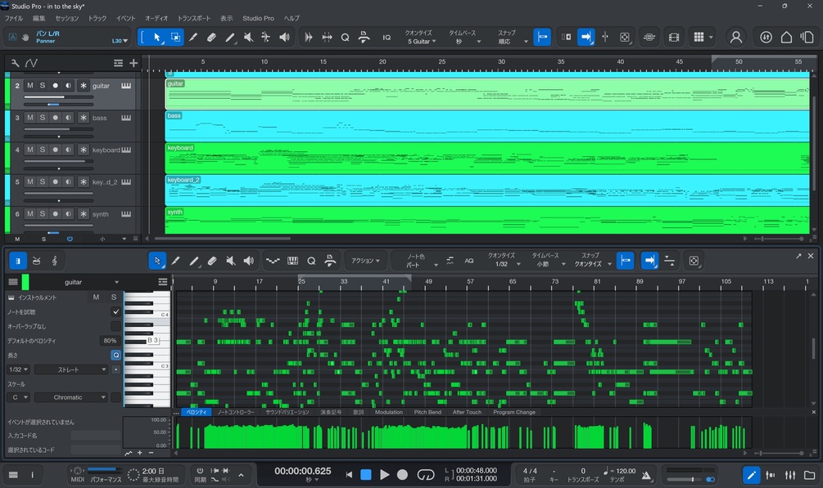
Task: Open main toolbar Snap mode dropdown
Action: pyautogui.click(x=513, y=42)
